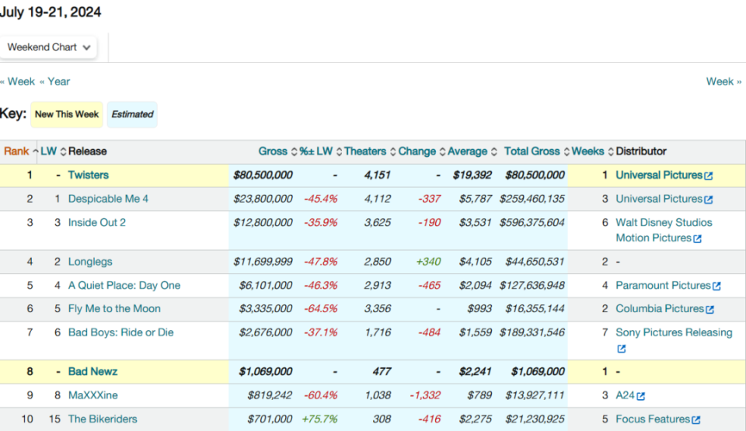Click the blue Estimated key label
The image size is (746, 431).
click(132, 114)
